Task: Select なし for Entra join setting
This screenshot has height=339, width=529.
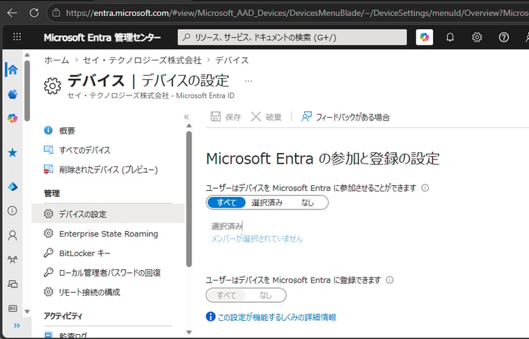Action: click(308, 203)
